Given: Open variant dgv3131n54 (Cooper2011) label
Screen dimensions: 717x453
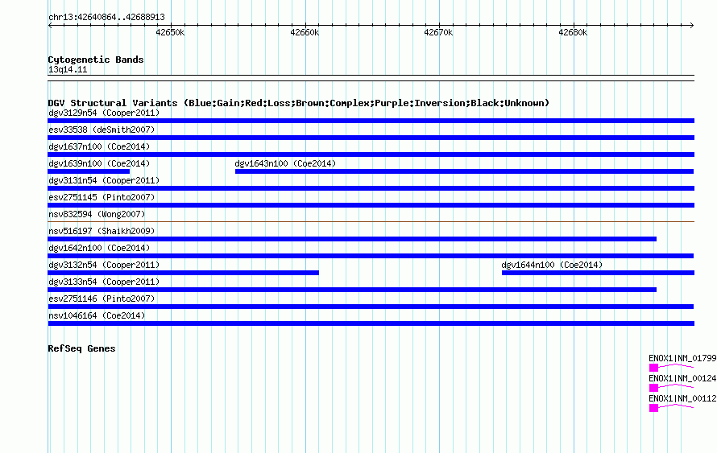Looking at the screenshot, I should (x=104, y=180).
